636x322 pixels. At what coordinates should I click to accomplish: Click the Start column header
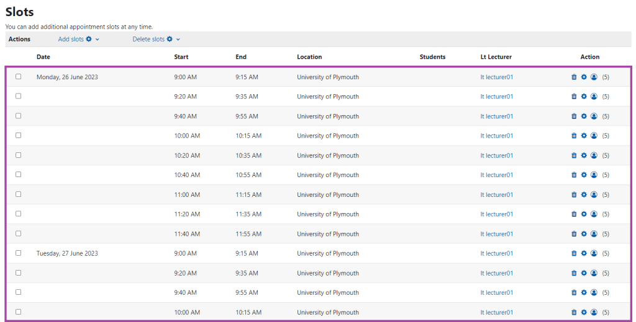[181, 56]
